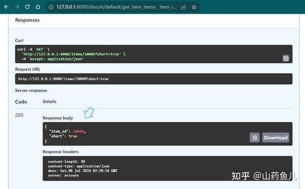This screenshot has width=305, height=189.
Task: Go back with the browser back arrow
Action: tap(6, 7)
